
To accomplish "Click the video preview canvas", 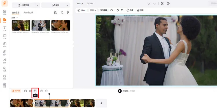I will coord(156,51).
